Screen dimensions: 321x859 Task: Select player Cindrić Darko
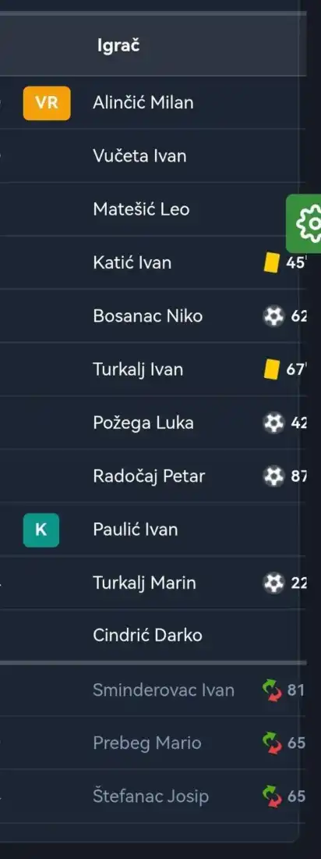click(148, 636)
